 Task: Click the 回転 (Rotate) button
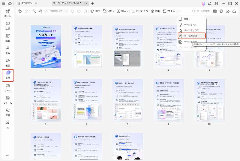pos(155,11)
